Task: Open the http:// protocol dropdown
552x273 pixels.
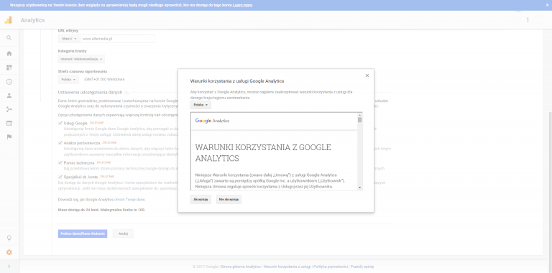Action: point(69,39)
